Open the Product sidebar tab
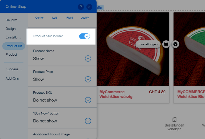 click(x=11, y=55)
